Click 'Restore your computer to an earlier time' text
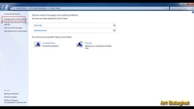Viewport: 194px width, 109px height. 98,47
